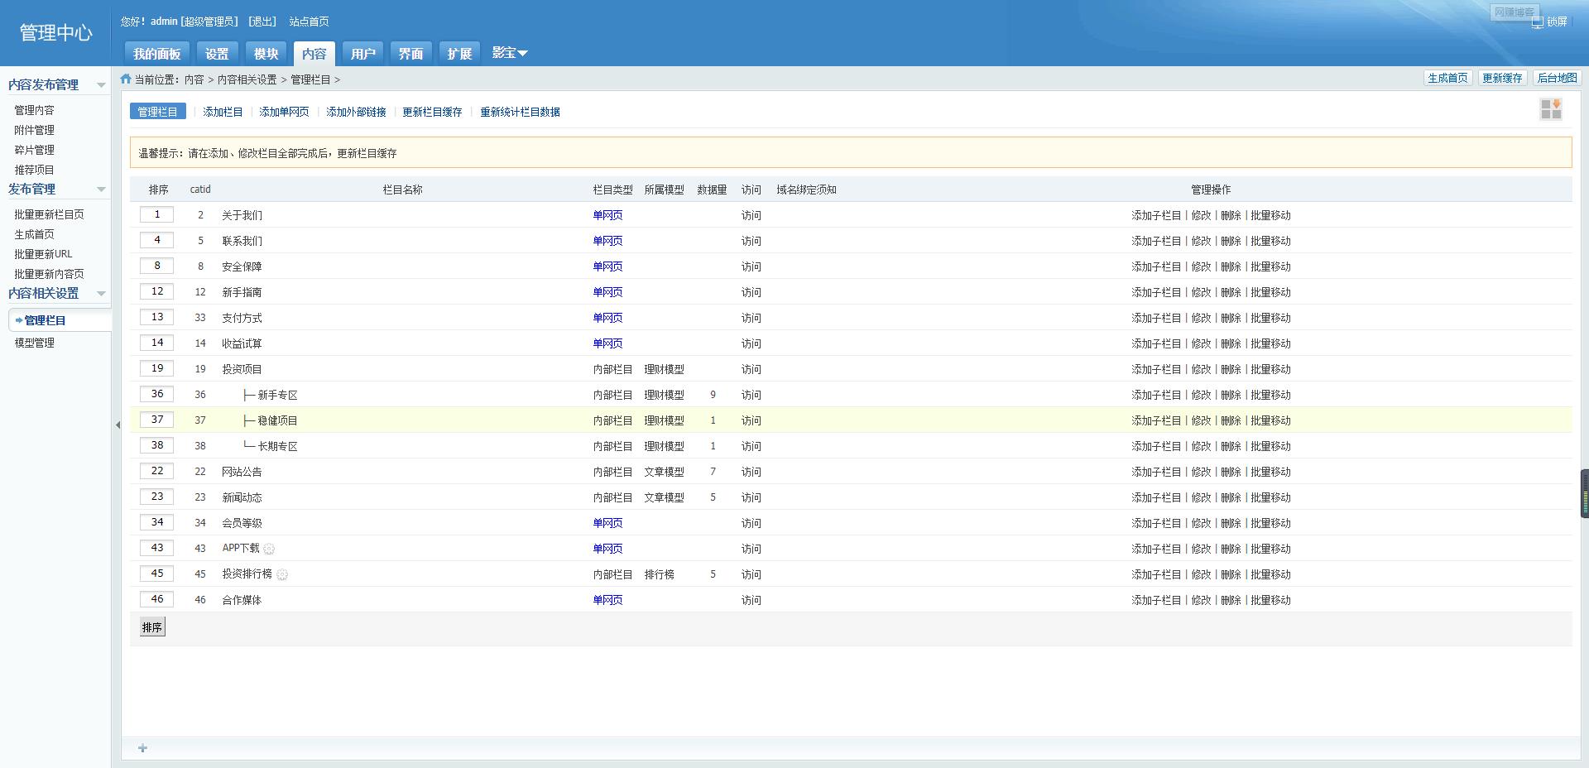This screenshot has height=768, width=1589.
Task: Click the sort order field for 投资项目
Action: (x=157, y=368)
